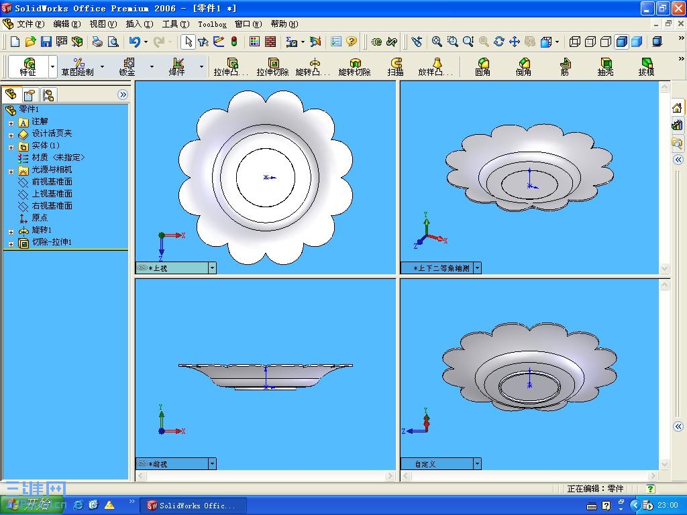Viewport: 687px width, 515px height.
Task: Click the Zoom to Fit magnifier
Action: click(436, 42)
